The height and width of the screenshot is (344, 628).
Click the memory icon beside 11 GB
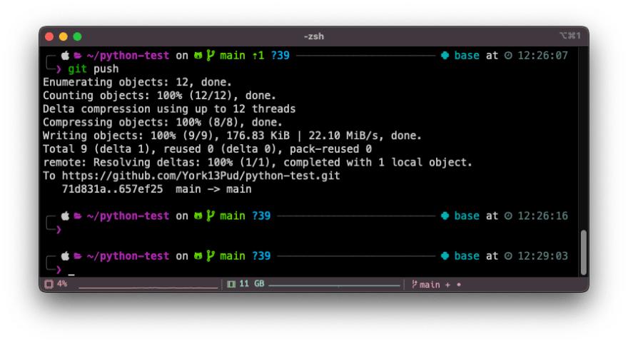(x=231, y=284)
